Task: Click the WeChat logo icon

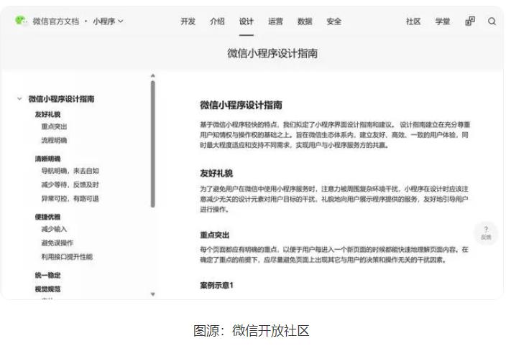Action: (21, 21)
